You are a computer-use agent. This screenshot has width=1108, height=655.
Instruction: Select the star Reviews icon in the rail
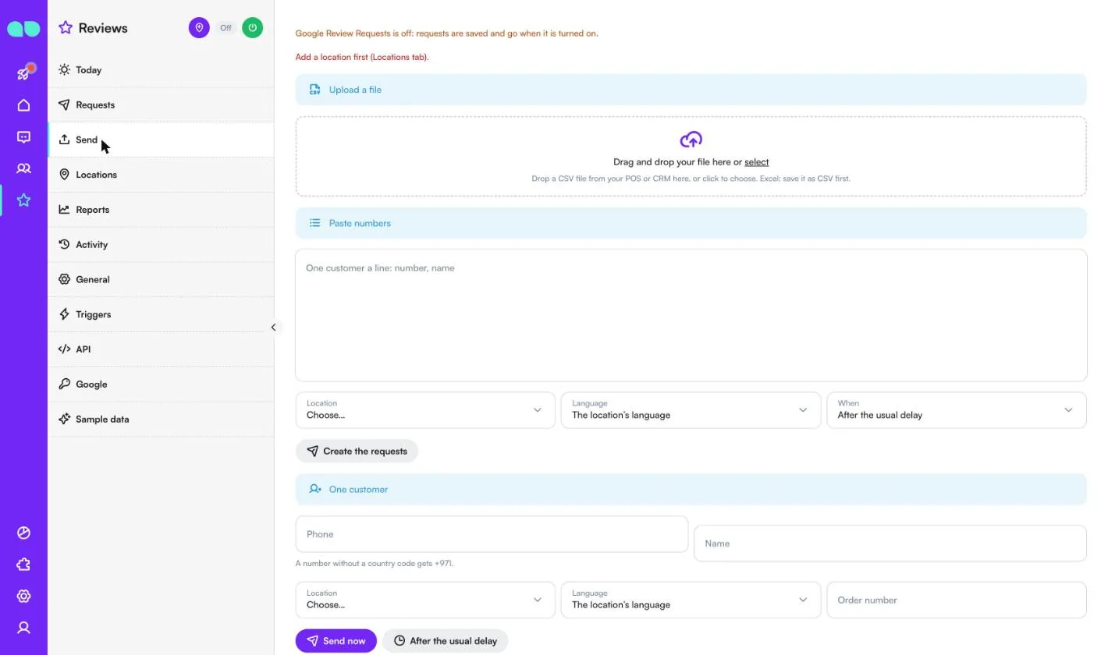[23, 200]
